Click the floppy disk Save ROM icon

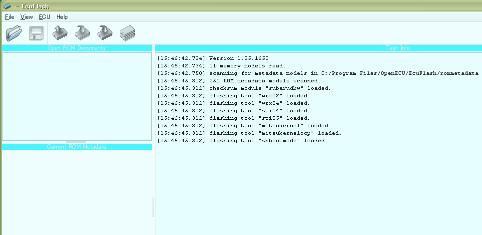click(36, 33)
